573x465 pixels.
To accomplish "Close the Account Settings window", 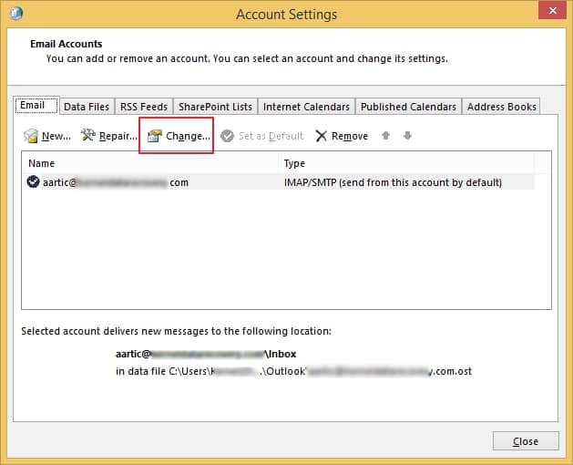I will click(x=553, y=10).
